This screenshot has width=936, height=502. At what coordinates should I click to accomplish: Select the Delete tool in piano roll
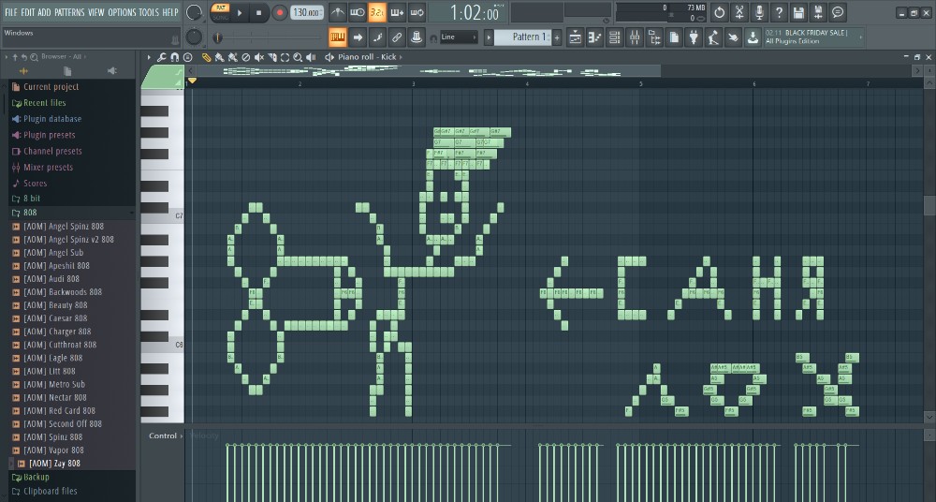[245, 57]
